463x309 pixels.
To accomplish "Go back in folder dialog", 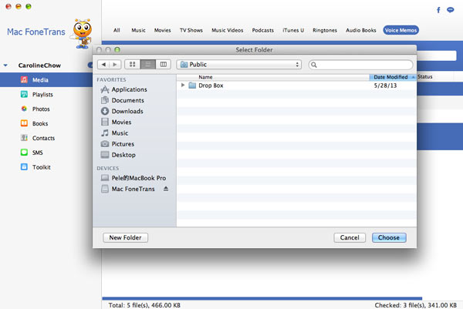I will [x=103, y=64].
